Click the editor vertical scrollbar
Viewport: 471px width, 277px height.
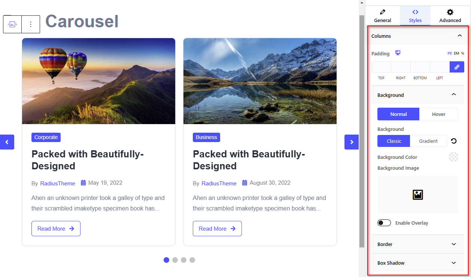point(362,131)
